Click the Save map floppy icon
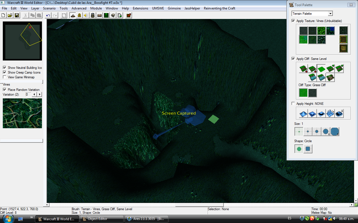 coord(17,15)
